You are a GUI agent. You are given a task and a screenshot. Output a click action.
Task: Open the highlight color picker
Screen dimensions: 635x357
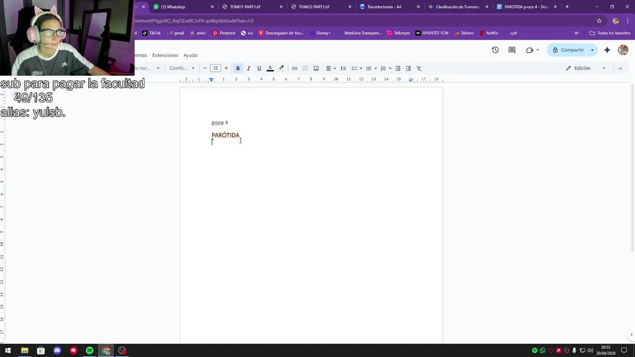pyautogui.click(x=281, y=68)
